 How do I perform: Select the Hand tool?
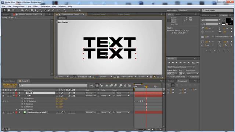coord(9,10)
